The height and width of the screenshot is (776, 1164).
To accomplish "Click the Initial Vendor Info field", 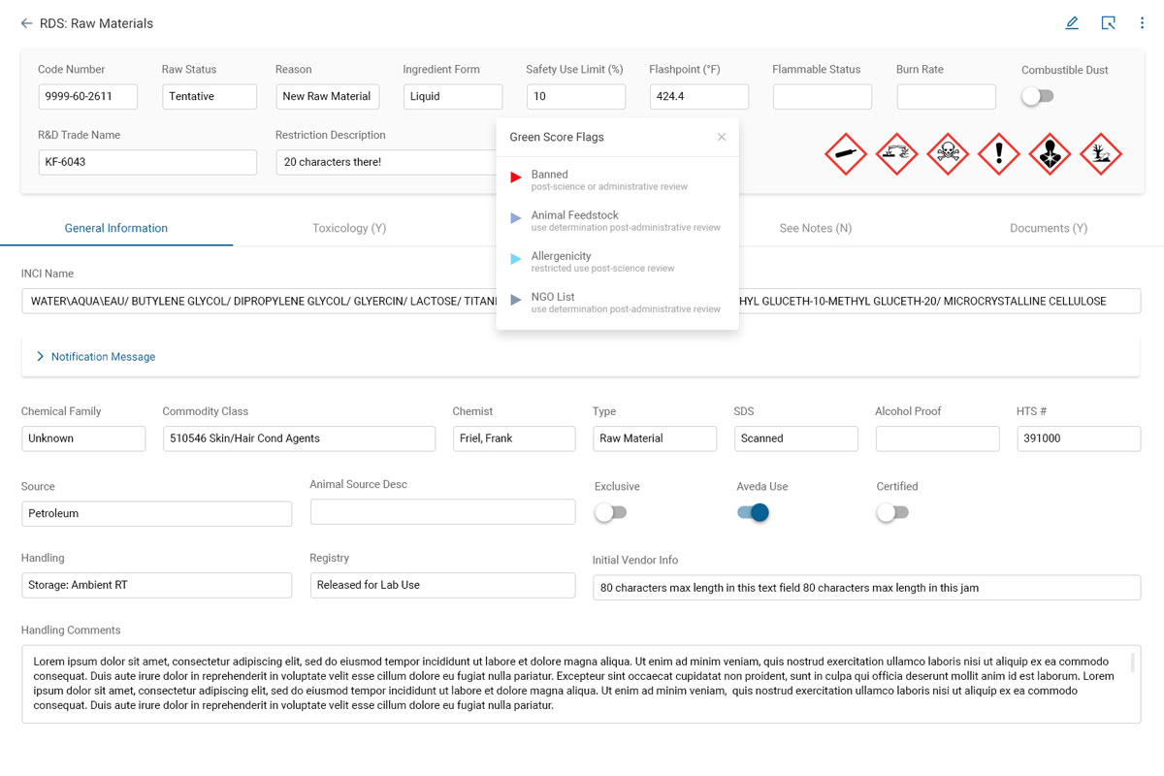I will pos(866,588).
